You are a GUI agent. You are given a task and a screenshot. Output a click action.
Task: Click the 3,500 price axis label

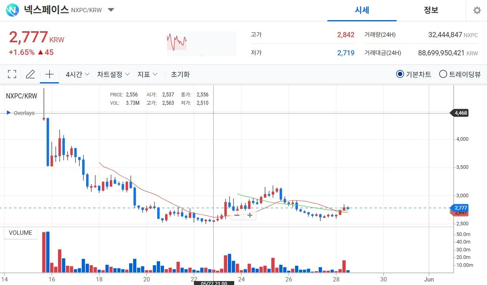pyautogui.click(x=462, y=167)
